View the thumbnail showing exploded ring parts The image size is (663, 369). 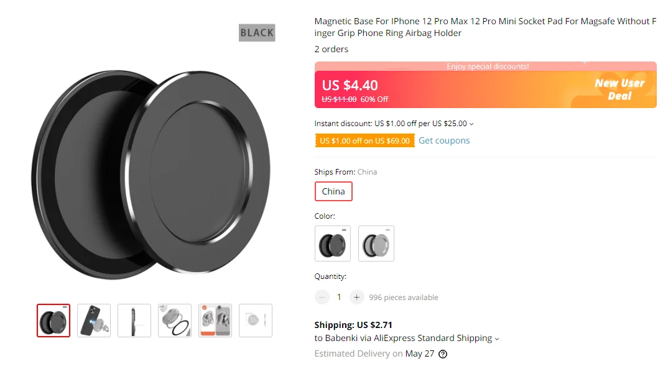[x=175, y=321]
